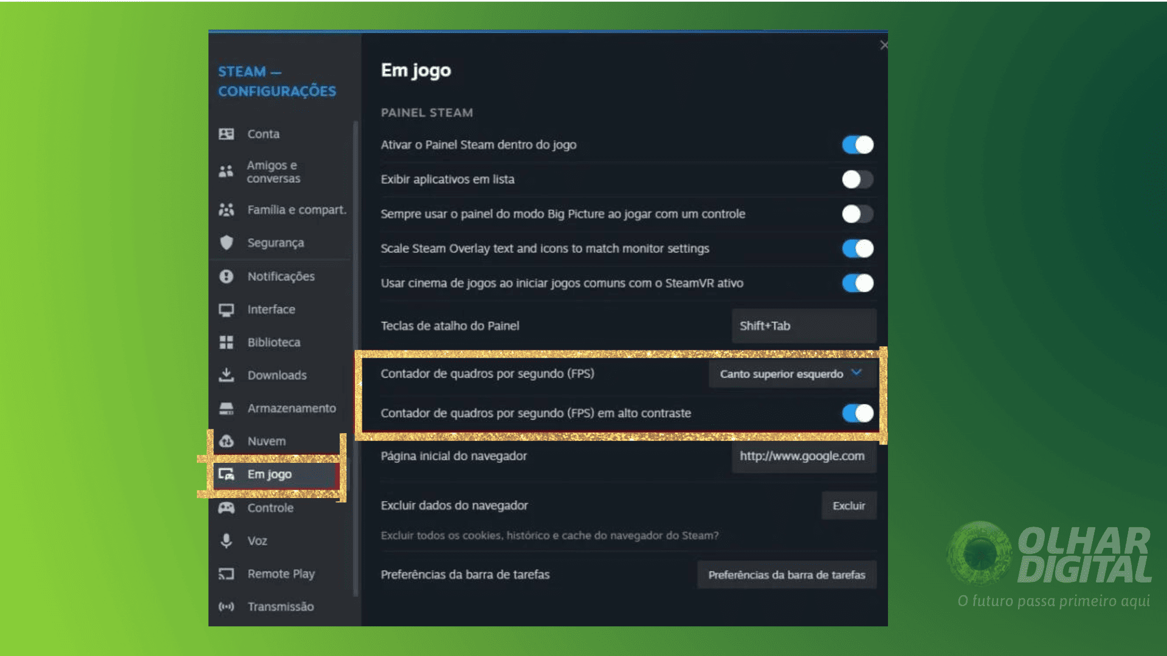1167x656 pixels.
Task: Edit the browser homepage URL field
Action: tap(804, 456)
